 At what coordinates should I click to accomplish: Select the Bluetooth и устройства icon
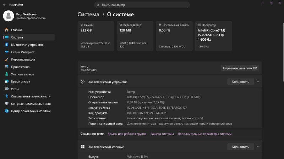(x=6, y=45)
